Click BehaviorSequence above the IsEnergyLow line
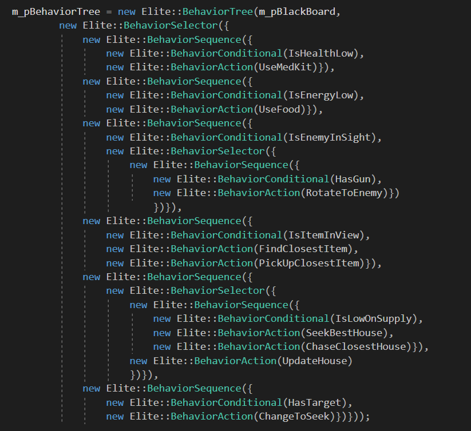471x431 pixels. [194, 81]
